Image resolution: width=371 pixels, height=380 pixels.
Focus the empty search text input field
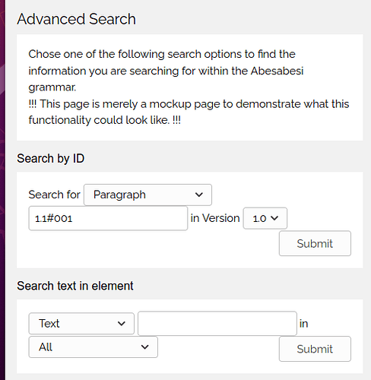217,323
